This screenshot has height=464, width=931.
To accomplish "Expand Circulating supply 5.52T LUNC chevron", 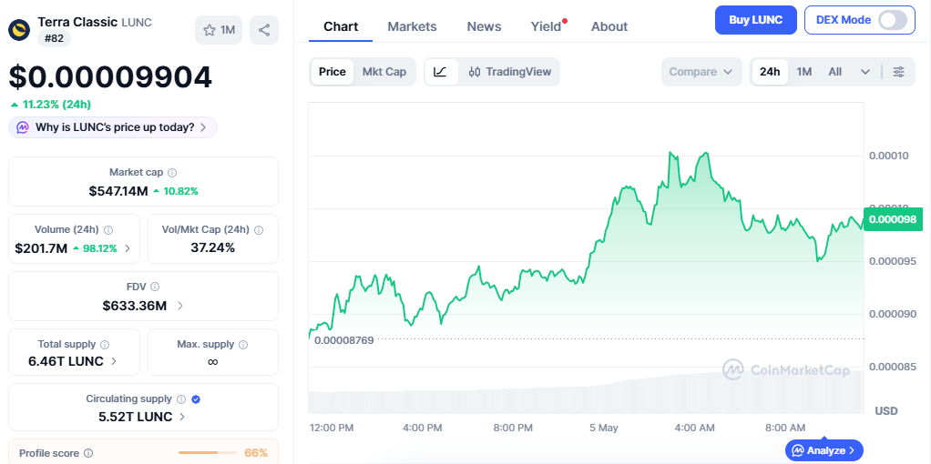I will click(182, 417).
